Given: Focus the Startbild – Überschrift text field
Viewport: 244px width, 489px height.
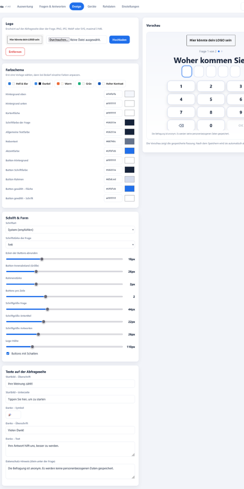Looking at the screenshot, I should (70, 383).
